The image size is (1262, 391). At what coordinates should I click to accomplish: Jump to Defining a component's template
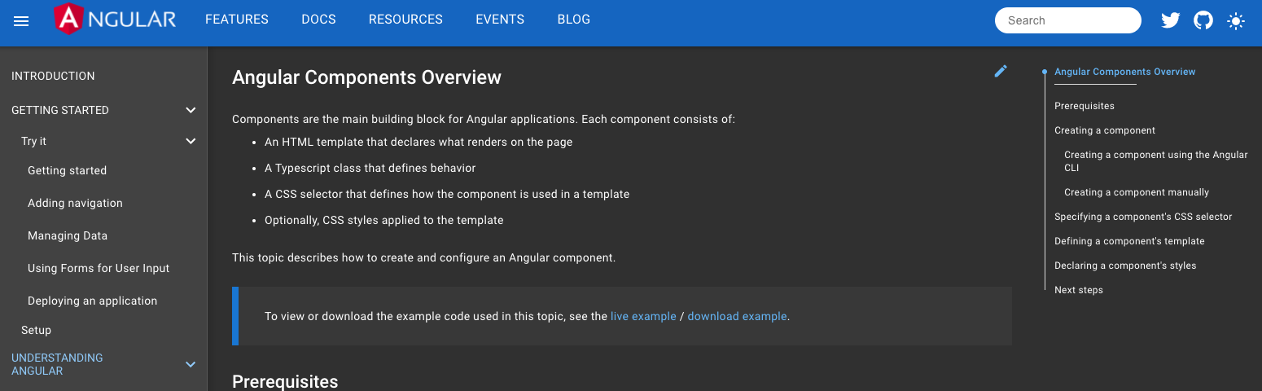1129,241
